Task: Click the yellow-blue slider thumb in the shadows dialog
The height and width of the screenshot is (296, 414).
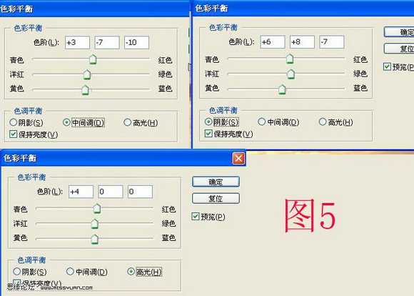Action: coord(282,89)
